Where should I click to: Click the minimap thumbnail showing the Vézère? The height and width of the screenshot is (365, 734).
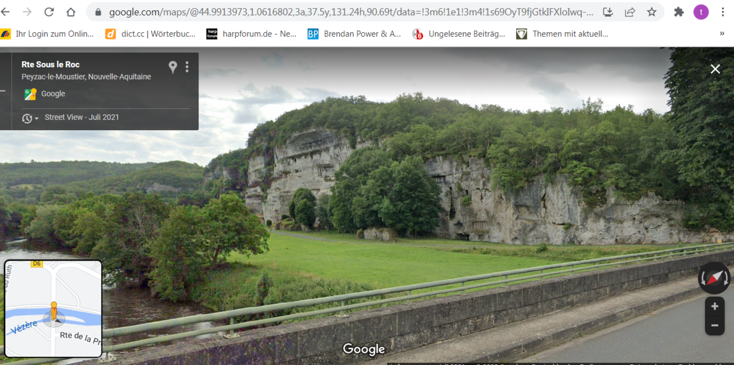tap(53, 308)
